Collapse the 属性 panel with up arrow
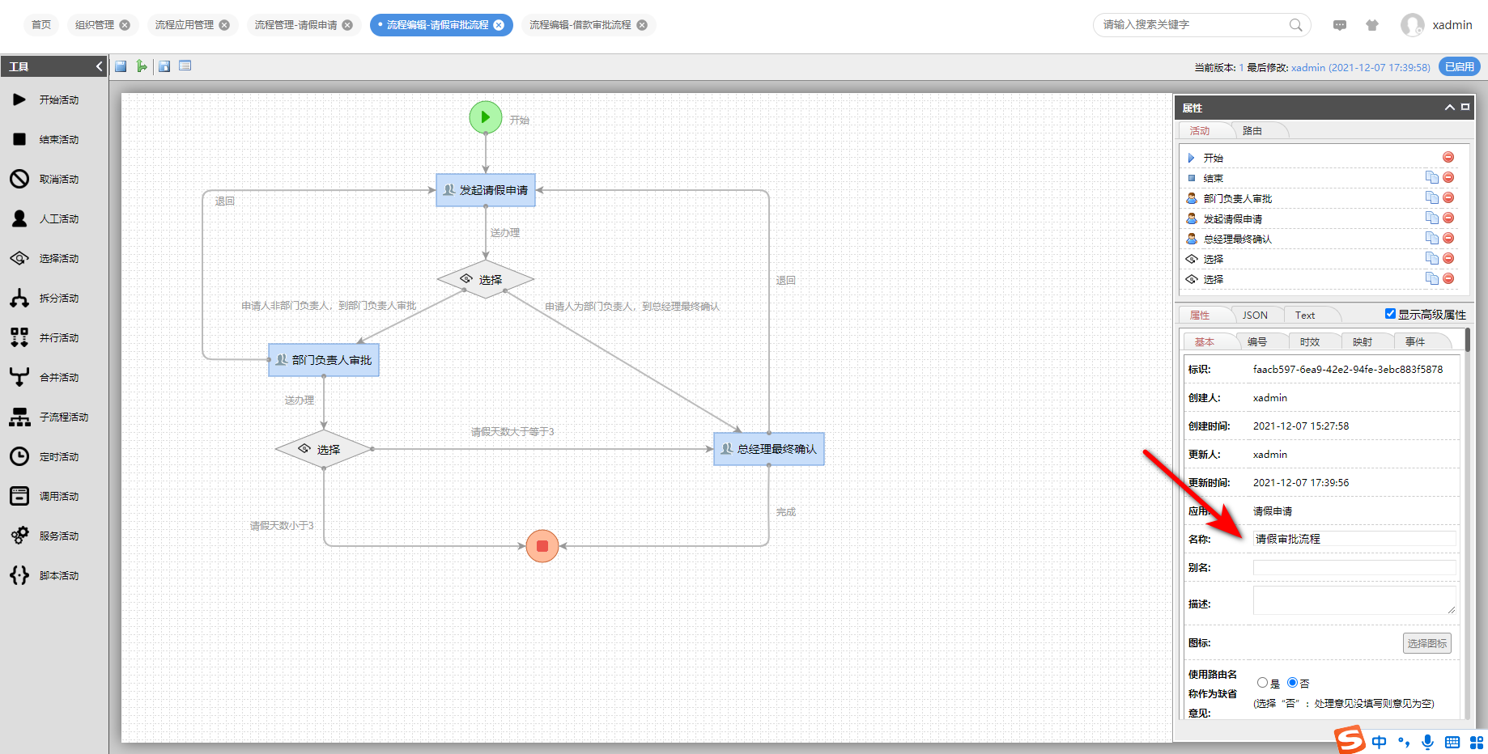This screenshot has width=1488, height=754. click(x=1449, y=108)
